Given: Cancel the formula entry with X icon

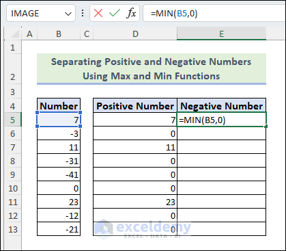Looking at the screenshot, I should coord(98,13).
